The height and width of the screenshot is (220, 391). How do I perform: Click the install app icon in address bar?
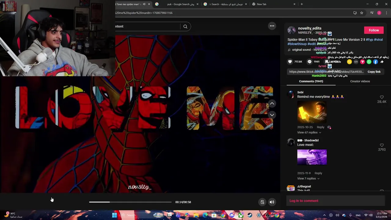coord(355,13)
